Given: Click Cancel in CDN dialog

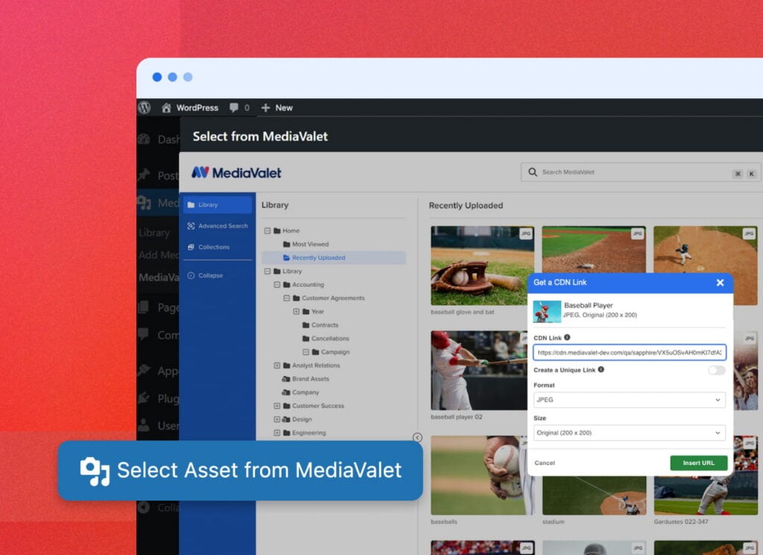Looking at the screenshot, I should 545,463.
